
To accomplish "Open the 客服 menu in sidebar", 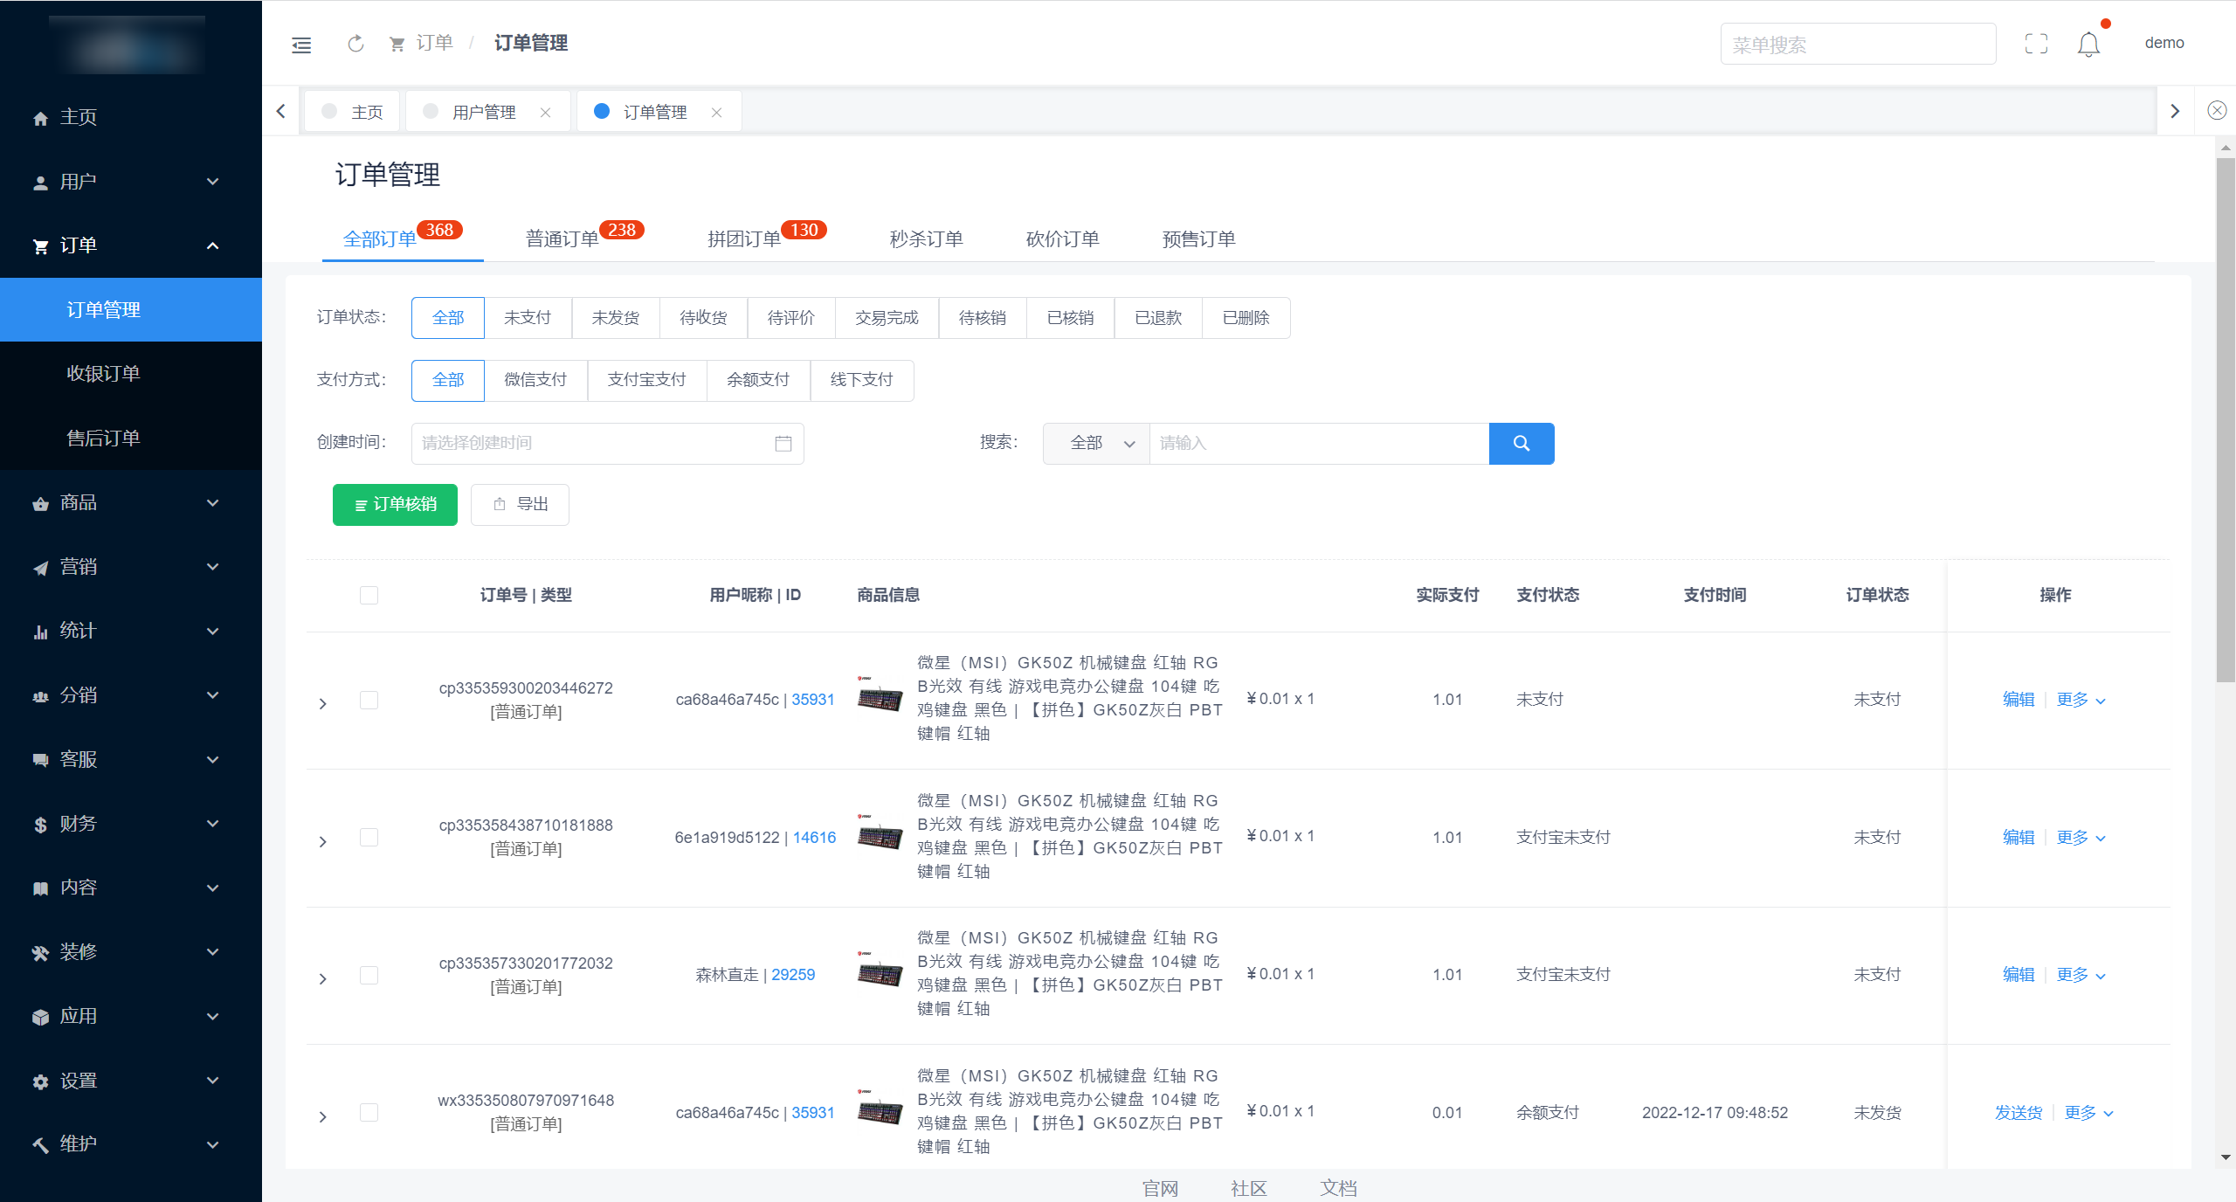I will coord(131,759).
